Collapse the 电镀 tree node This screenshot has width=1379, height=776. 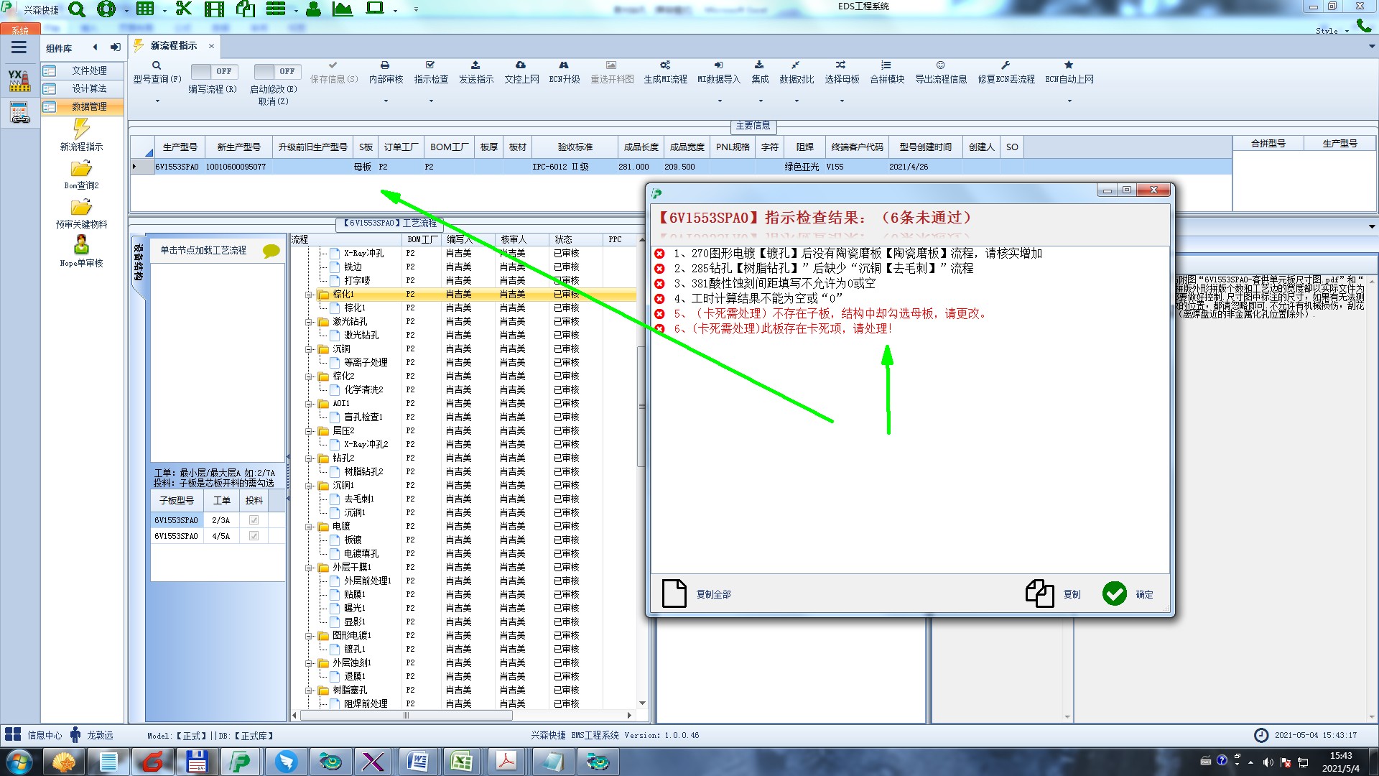(309, 527)
